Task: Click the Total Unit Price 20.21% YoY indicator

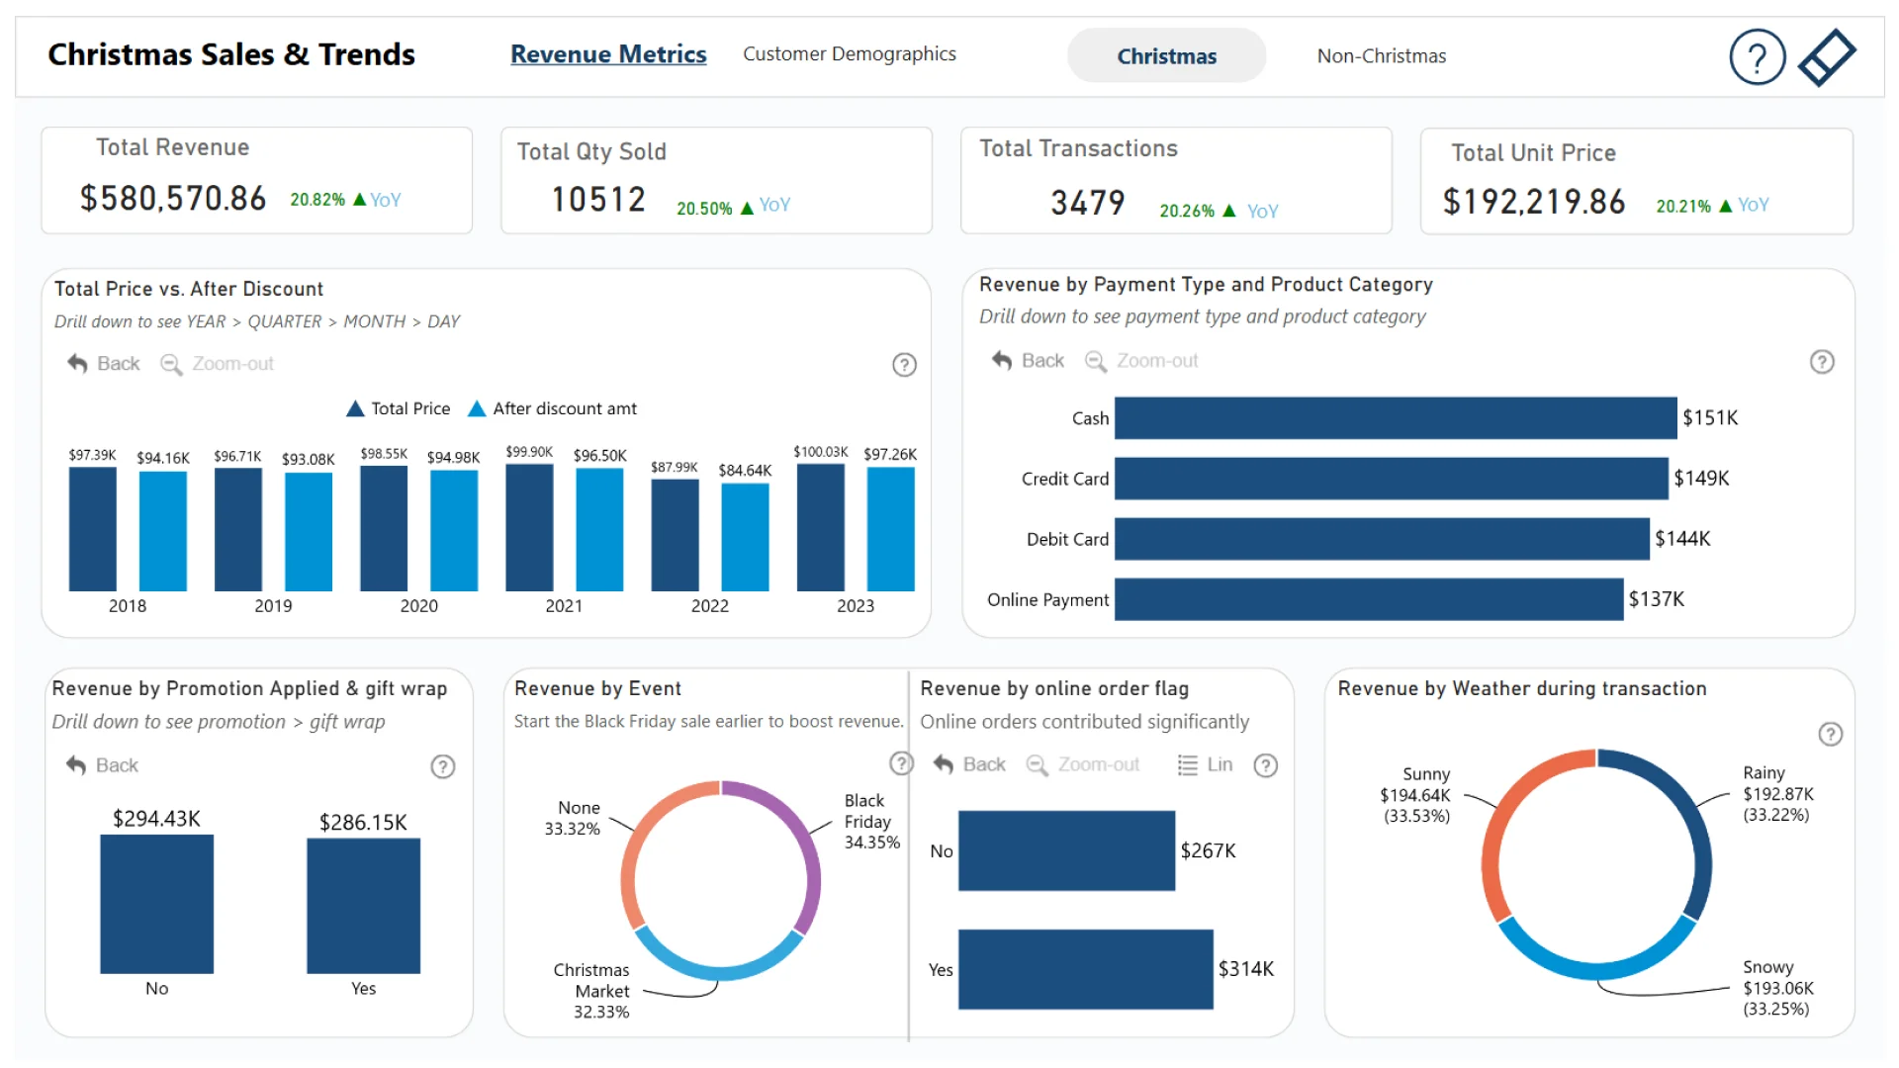Action: 1712,206
